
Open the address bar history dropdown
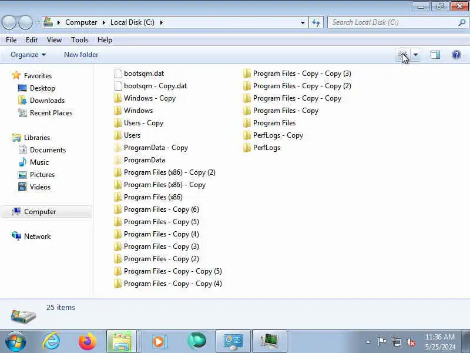[x=303, y=22]
